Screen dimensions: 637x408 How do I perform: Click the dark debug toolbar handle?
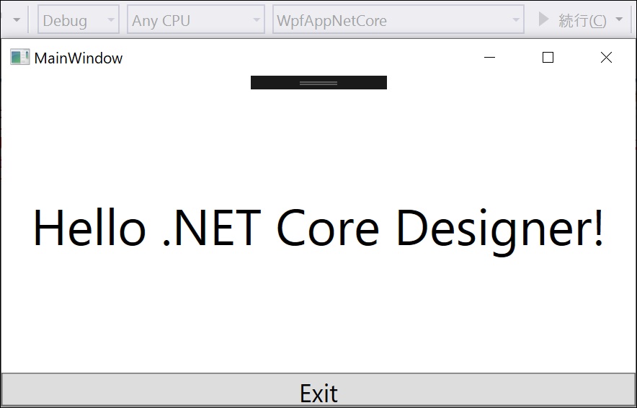[x=318, y=82]
